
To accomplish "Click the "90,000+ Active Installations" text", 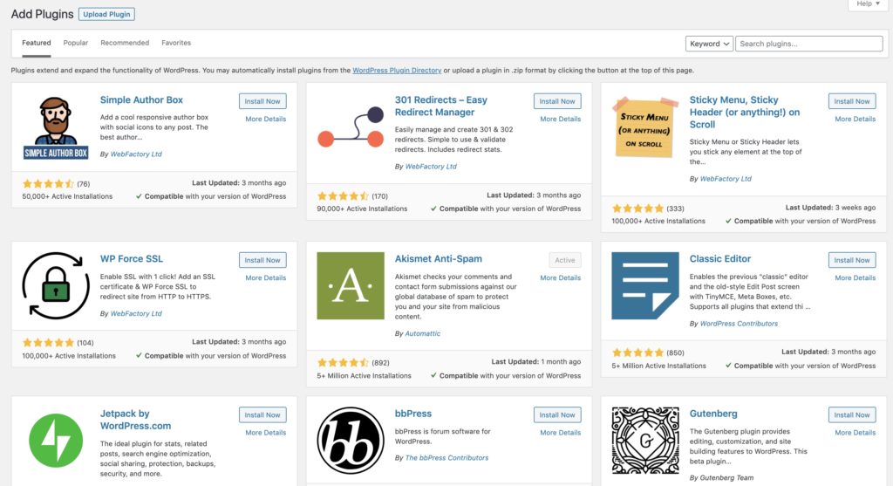I will coord(362,209).
